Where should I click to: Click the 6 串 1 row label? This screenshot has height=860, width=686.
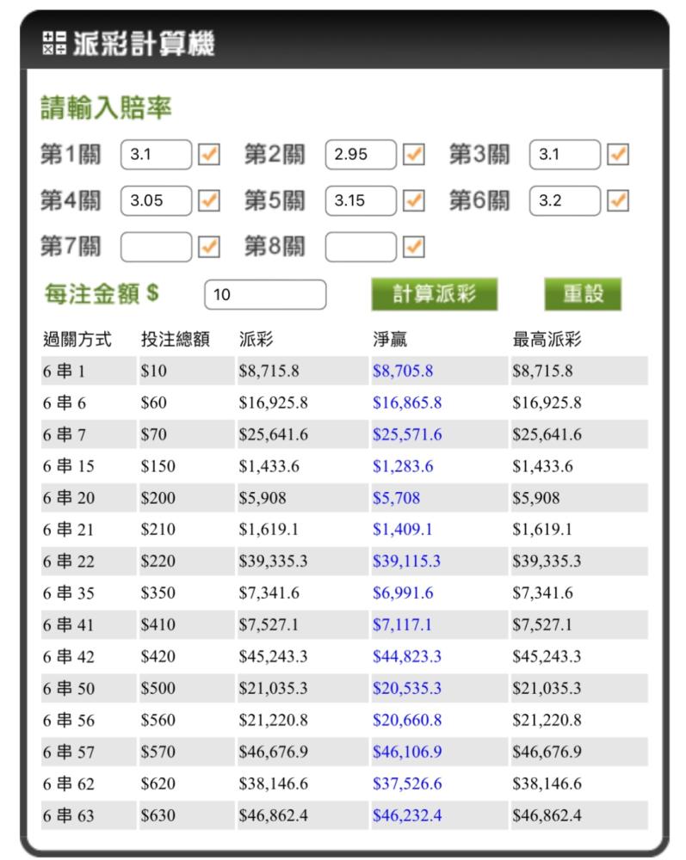coord(64,371)
